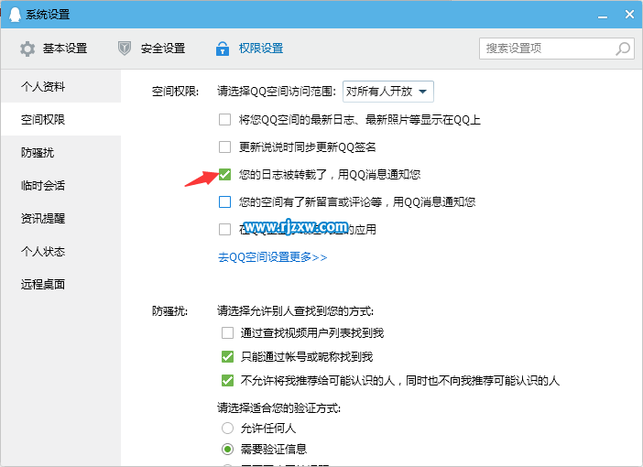Click the 空间权限: section heading
The width and height of the screenshot is (643, 467).
175,91
